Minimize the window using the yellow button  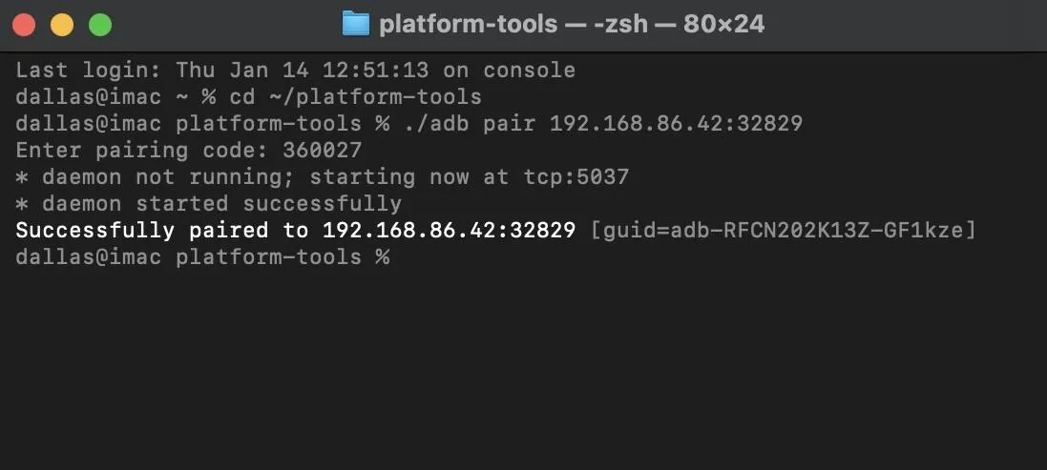pyautogui.click(x=62, y=25)
